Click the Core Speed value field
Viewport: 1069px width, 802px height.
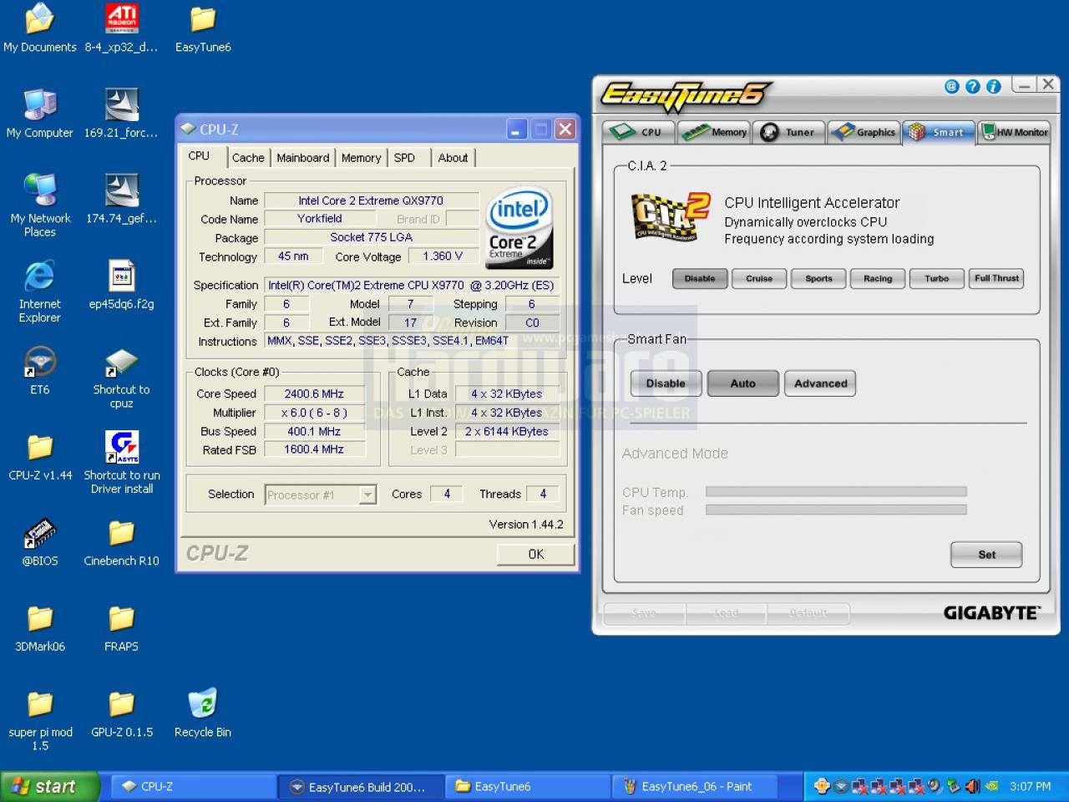(314, 393)
